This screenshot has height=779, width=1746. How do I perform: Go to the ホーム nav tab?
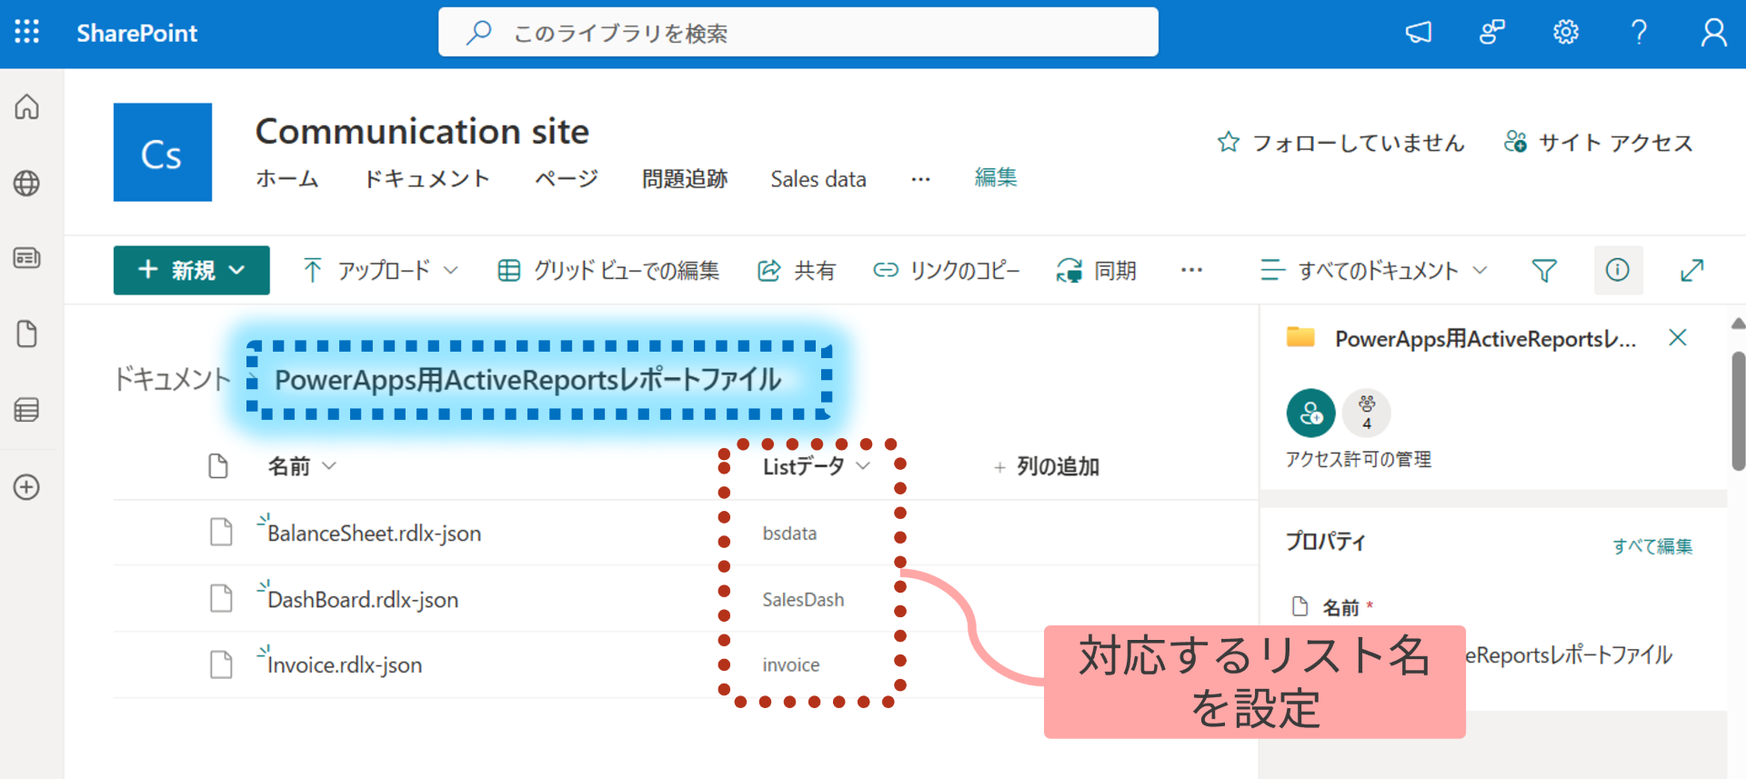(x=287, y=179)
